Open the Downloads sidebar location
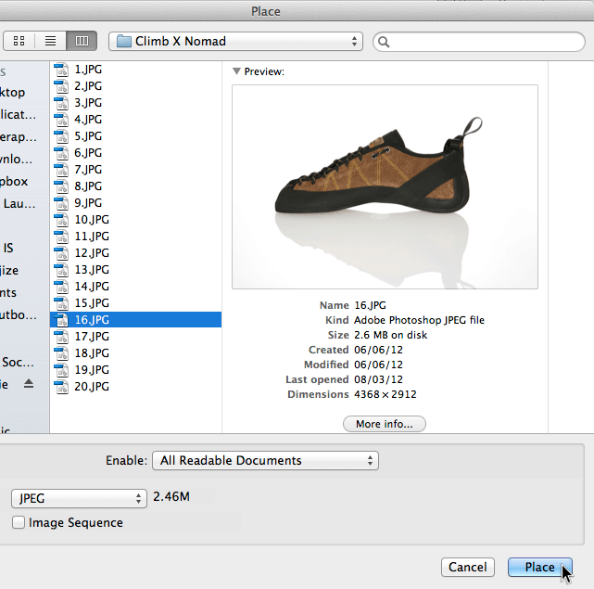The image size is (594, 589). (17, 159)
